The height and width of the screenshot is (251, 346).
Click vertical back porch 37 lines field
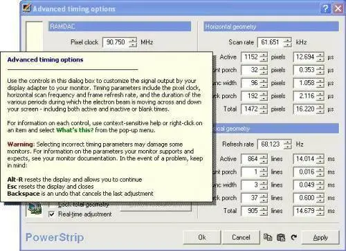pos(251,198)
